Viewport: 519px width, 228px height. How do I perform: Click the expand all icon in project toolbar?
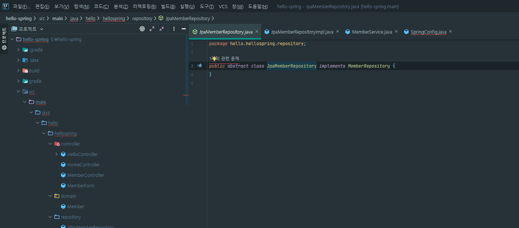point(152,29)
